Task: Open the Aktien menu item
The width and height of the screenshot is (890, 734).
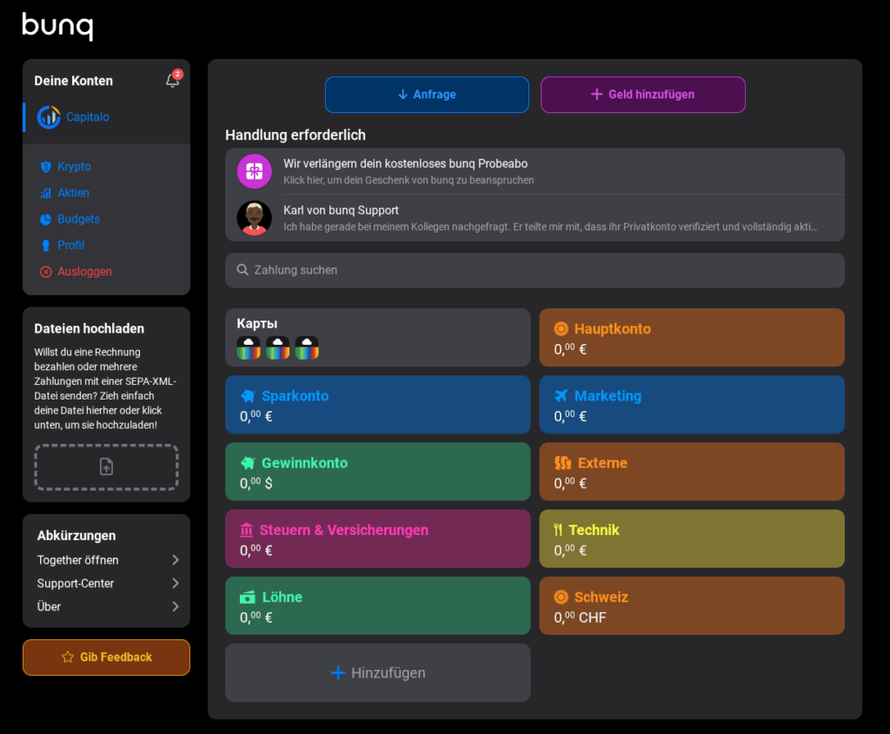Action: (x=73, y=193)
